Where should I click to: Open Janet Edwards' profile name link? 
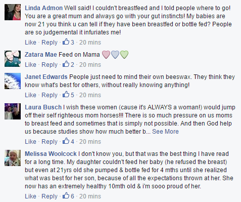[x=46, y=77]
